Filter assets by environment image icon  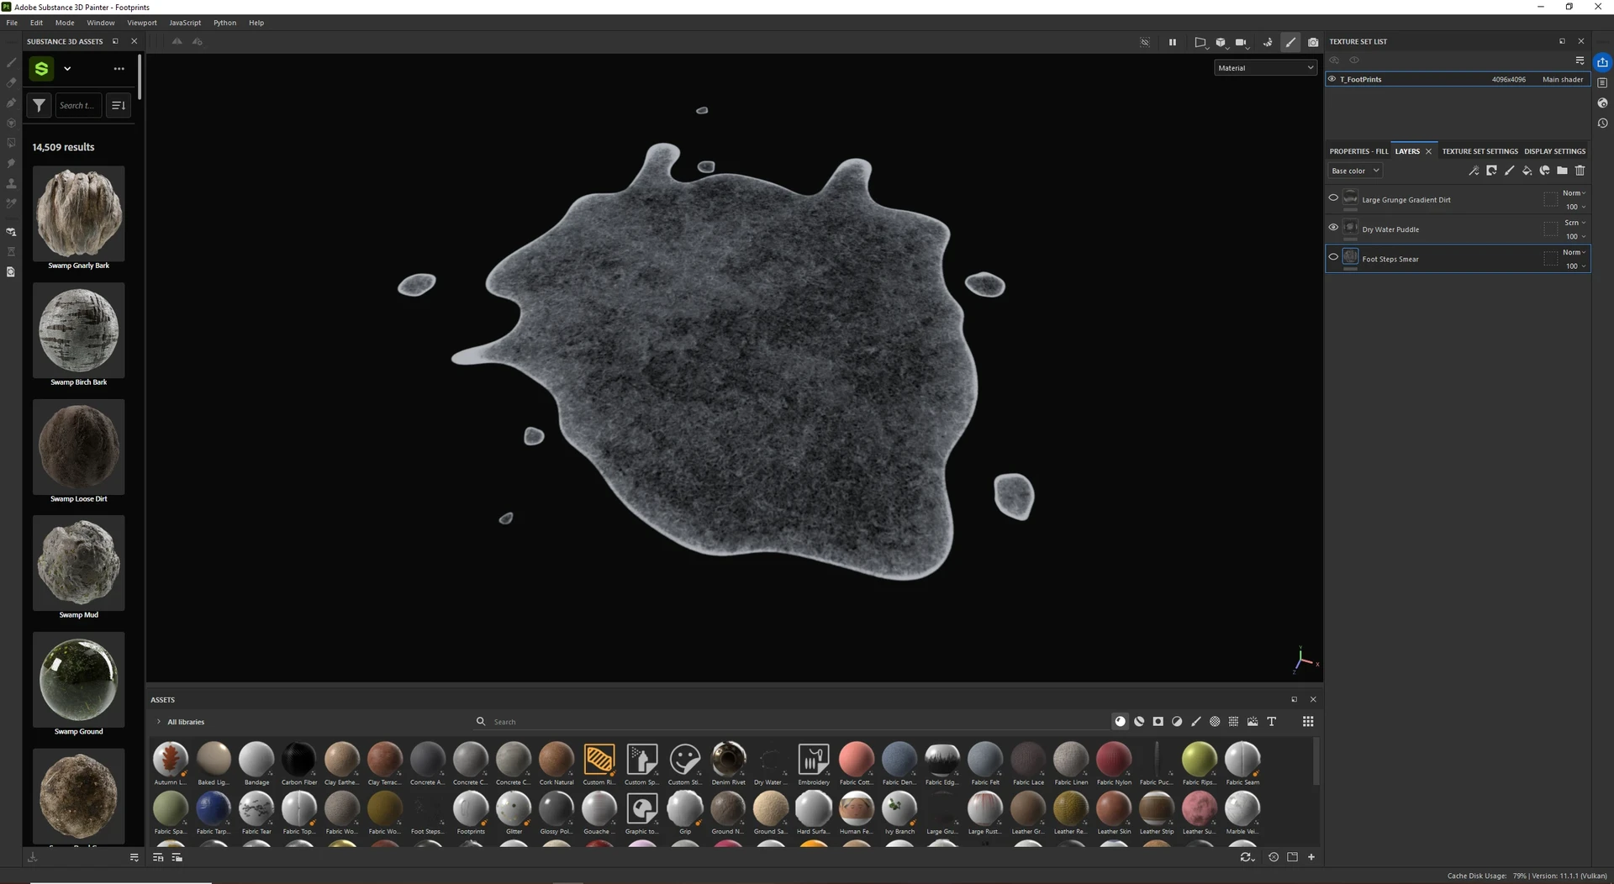pos(1253,721)
